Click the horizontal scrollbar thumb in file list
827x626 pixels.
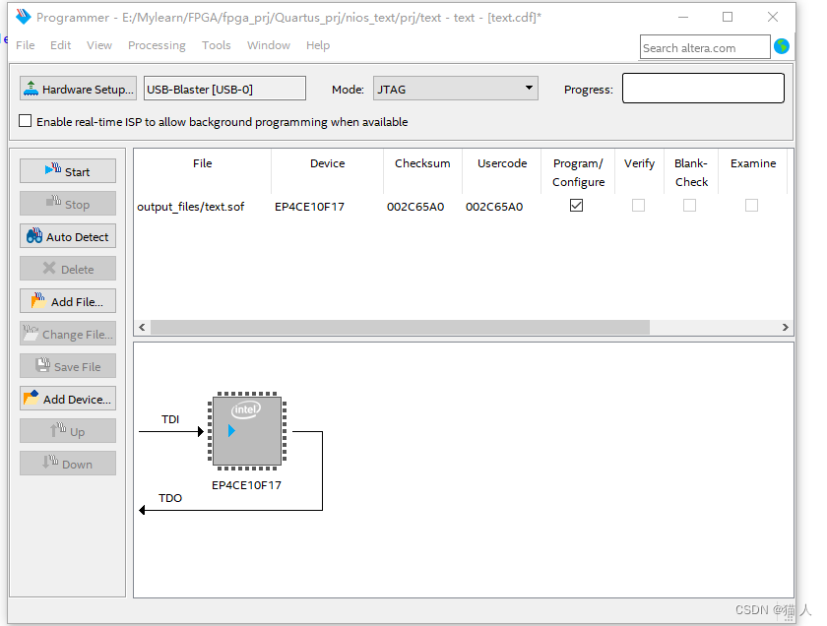400,327
